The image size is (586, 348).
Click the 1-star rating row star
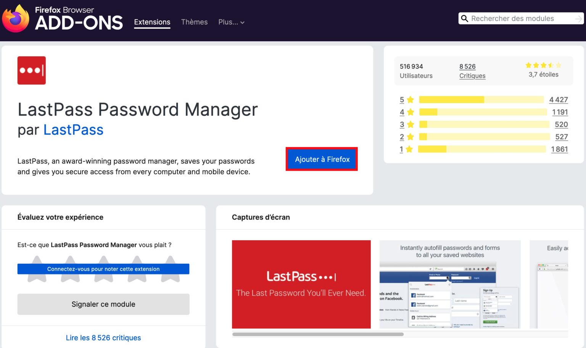pyautogui.click(x=409, y=149)
